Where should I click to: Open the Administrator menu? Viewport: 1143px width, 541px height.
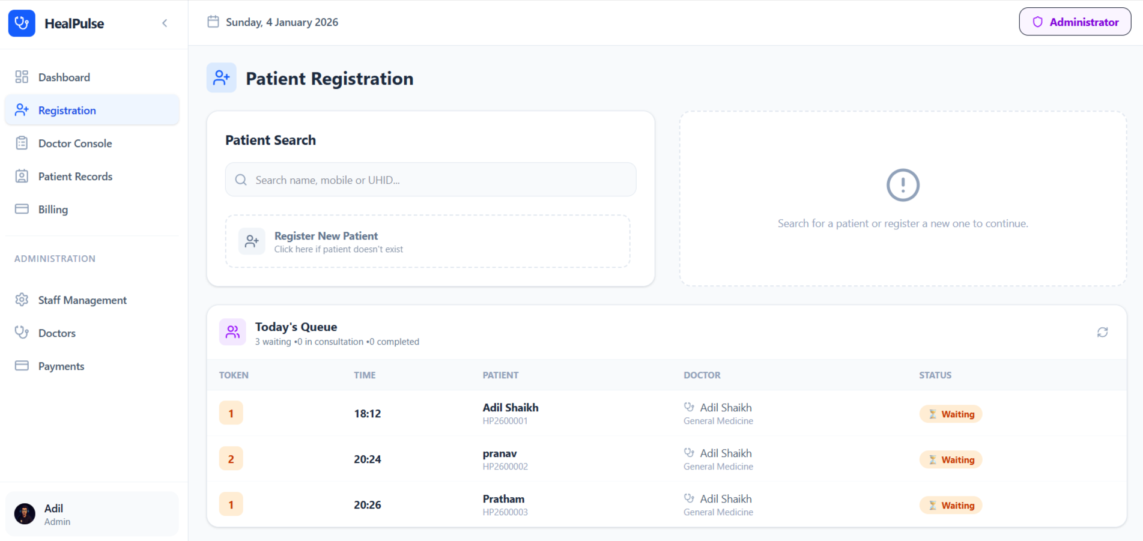pos(1075,22)
